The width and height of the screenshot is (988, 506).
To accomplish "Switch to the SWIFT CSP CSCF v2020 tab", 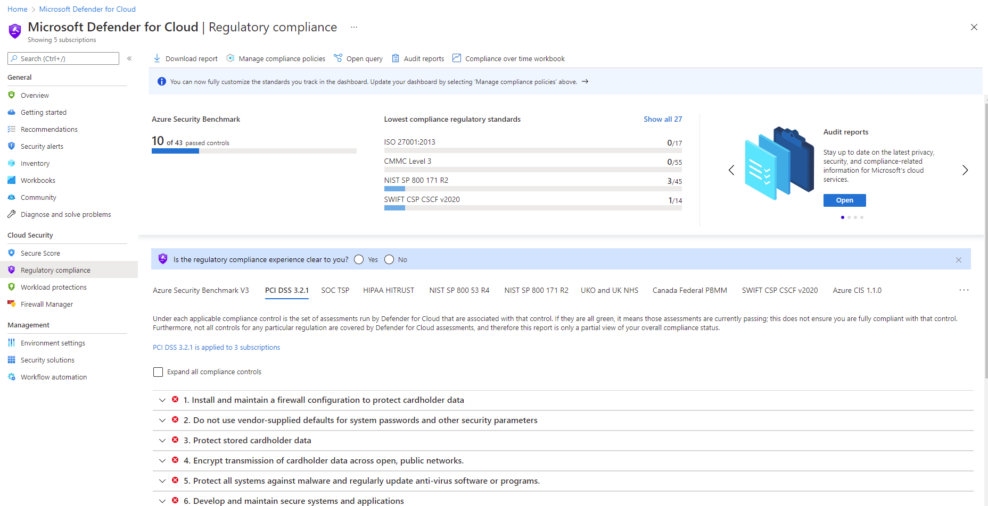I will 780,290.
